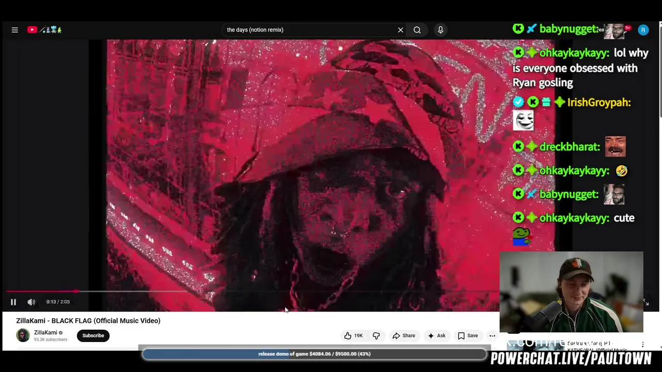The height and width of the screenshot is (372, 662).
Task: Click the webcam overlay of the streamer
Action: pyautogui.click(x=571, y=292)
